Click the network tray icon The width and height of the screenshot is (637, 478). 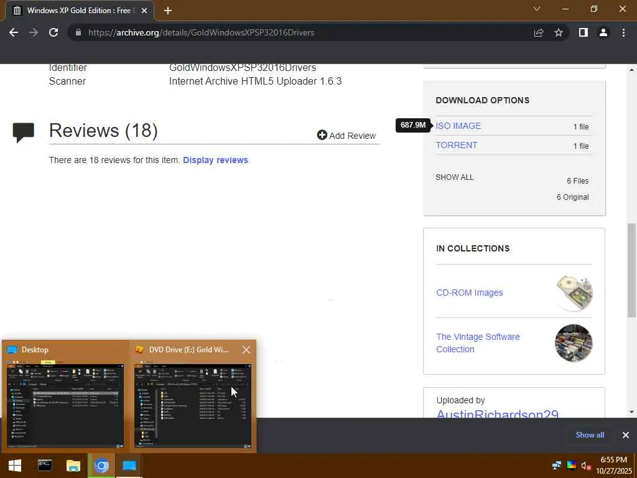point(557,466)
